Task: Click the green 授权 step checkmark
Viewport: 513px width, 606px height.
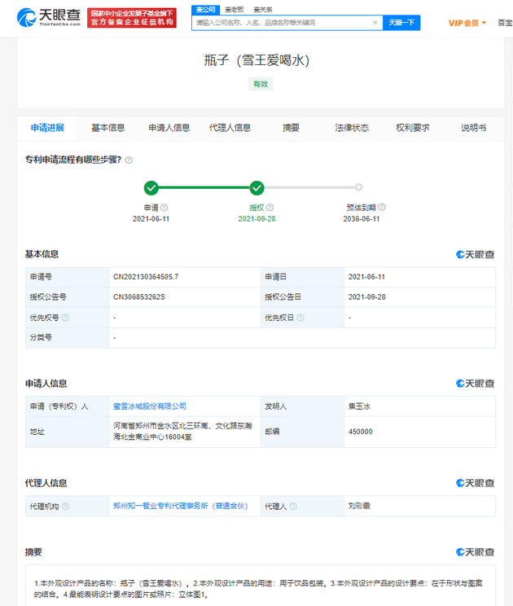Action: (256, 188)
